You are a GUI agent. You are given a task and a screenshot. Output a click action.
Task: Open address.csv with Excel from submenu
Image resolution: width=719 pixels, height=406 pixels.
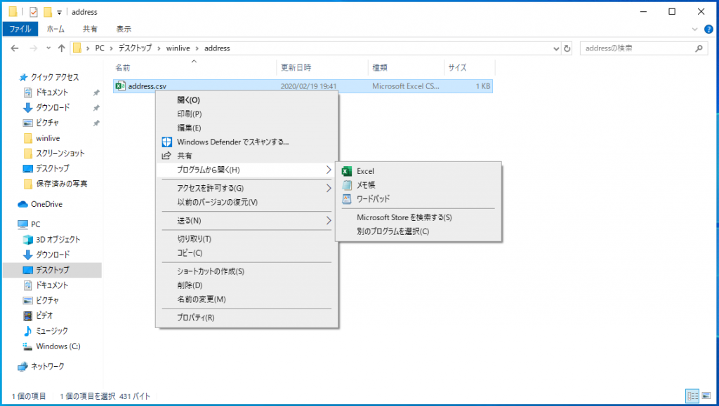[365, 171]
